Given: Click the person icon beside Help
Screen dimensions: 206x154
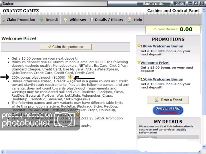Looking at the screenshot, I should click(x=130, y=19).
